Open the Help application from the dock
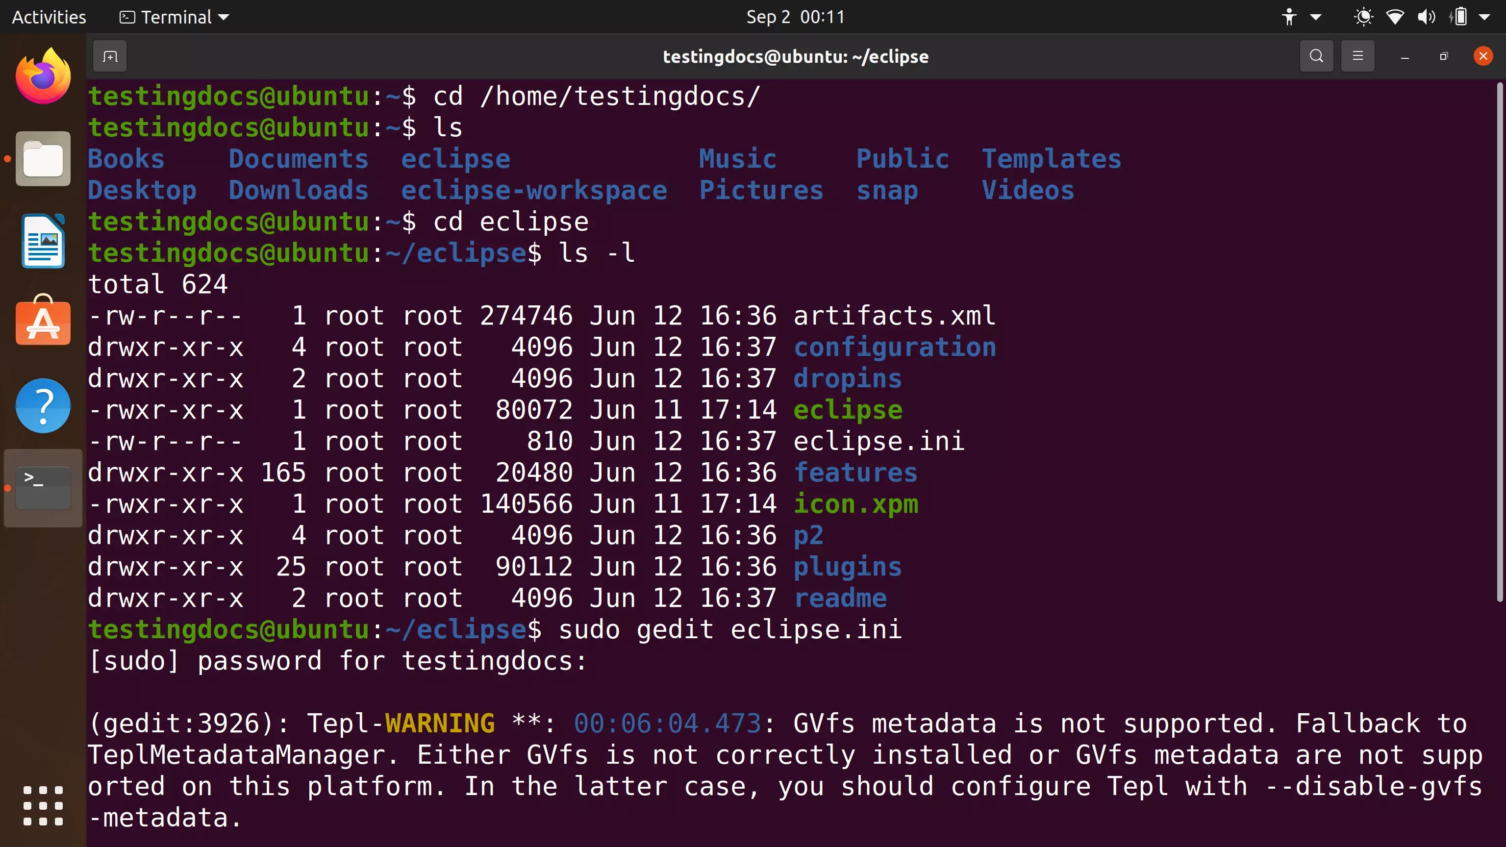This screenshot has height=847, width=1506. click(x=42, y=406)
